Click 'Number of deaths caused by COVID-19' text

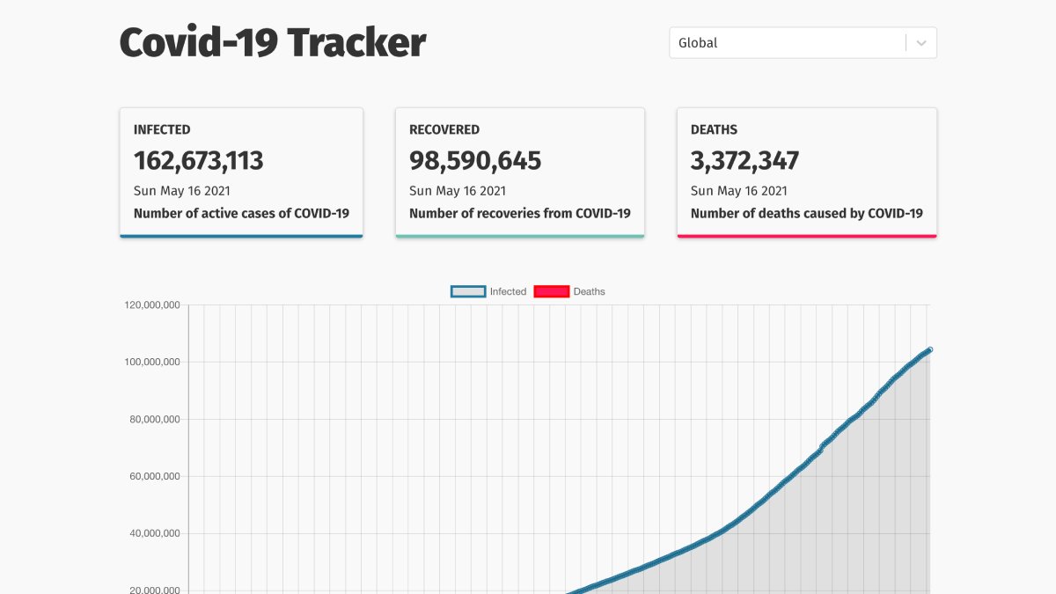pyautogui.click(x=806, y=213)
